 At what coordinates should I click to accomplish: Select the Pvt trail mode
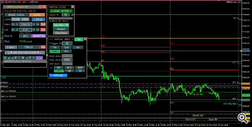tap(67, 51)
